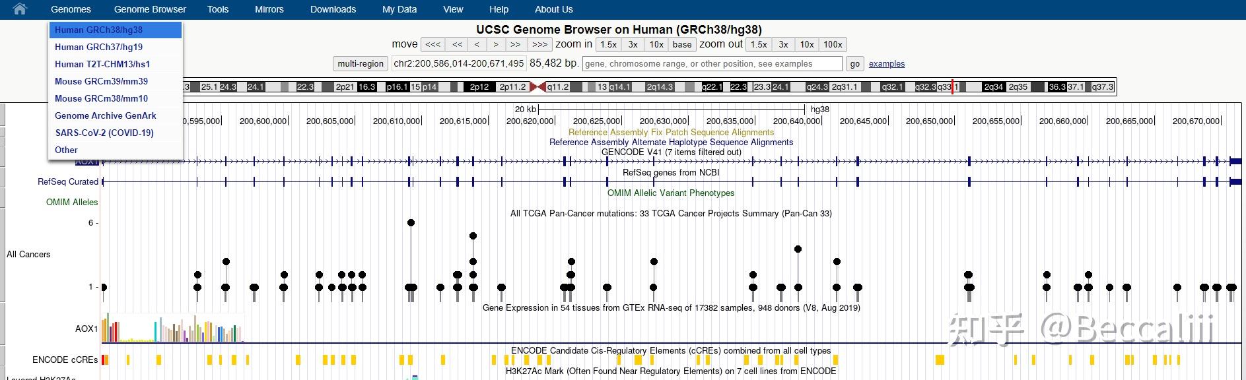Click the 85,482 bp. span text

[554, 63]
